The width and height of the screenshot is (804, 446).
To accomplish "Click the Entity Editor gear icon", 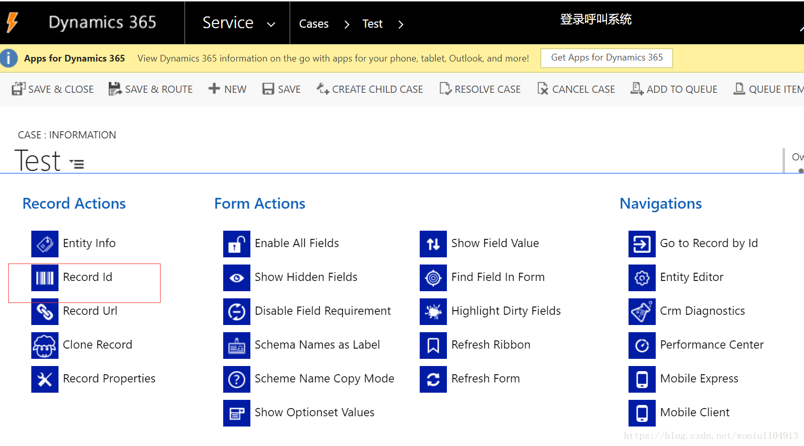I will tap(642, 278).
